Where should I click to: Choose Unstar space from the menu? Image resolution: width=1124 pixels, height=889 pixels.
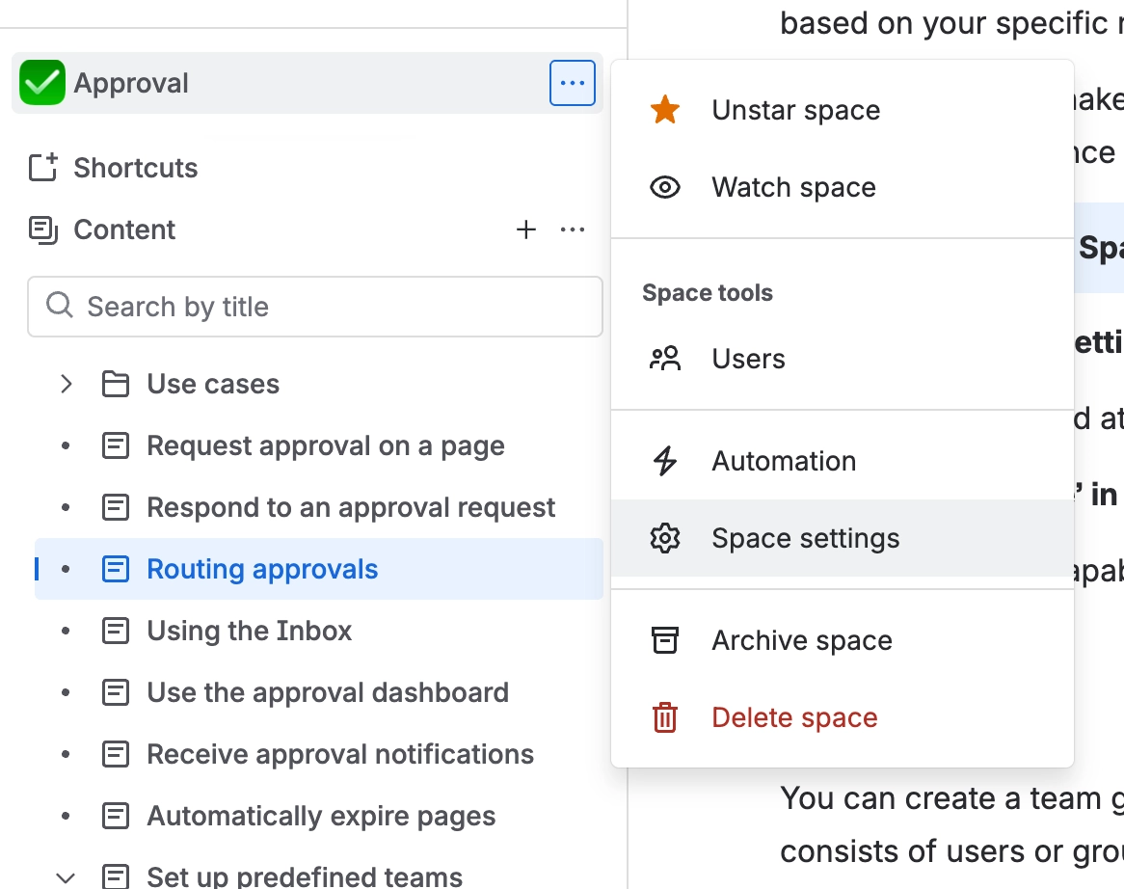coord(843,111)
